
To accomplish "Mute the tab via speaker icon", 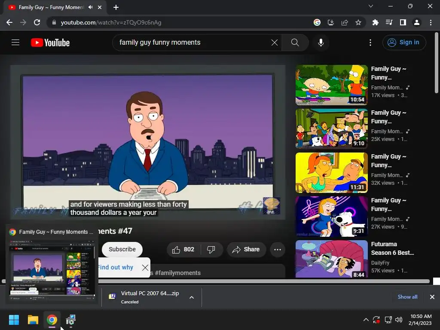I will [90, 7].
